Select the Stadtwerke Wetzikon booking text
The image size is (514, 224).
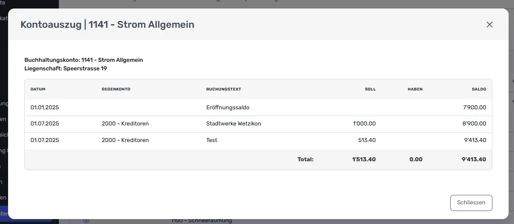pyautogui.click(x=233, y=124)
